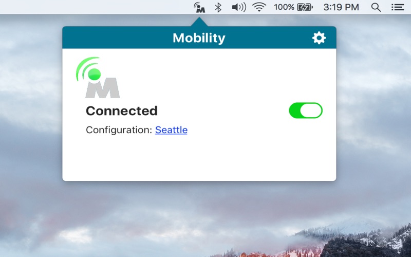The width and height of the screenshot is (411, 257).
Task: Click the gray M letter in the logo
Action: [x=102, y=88]
